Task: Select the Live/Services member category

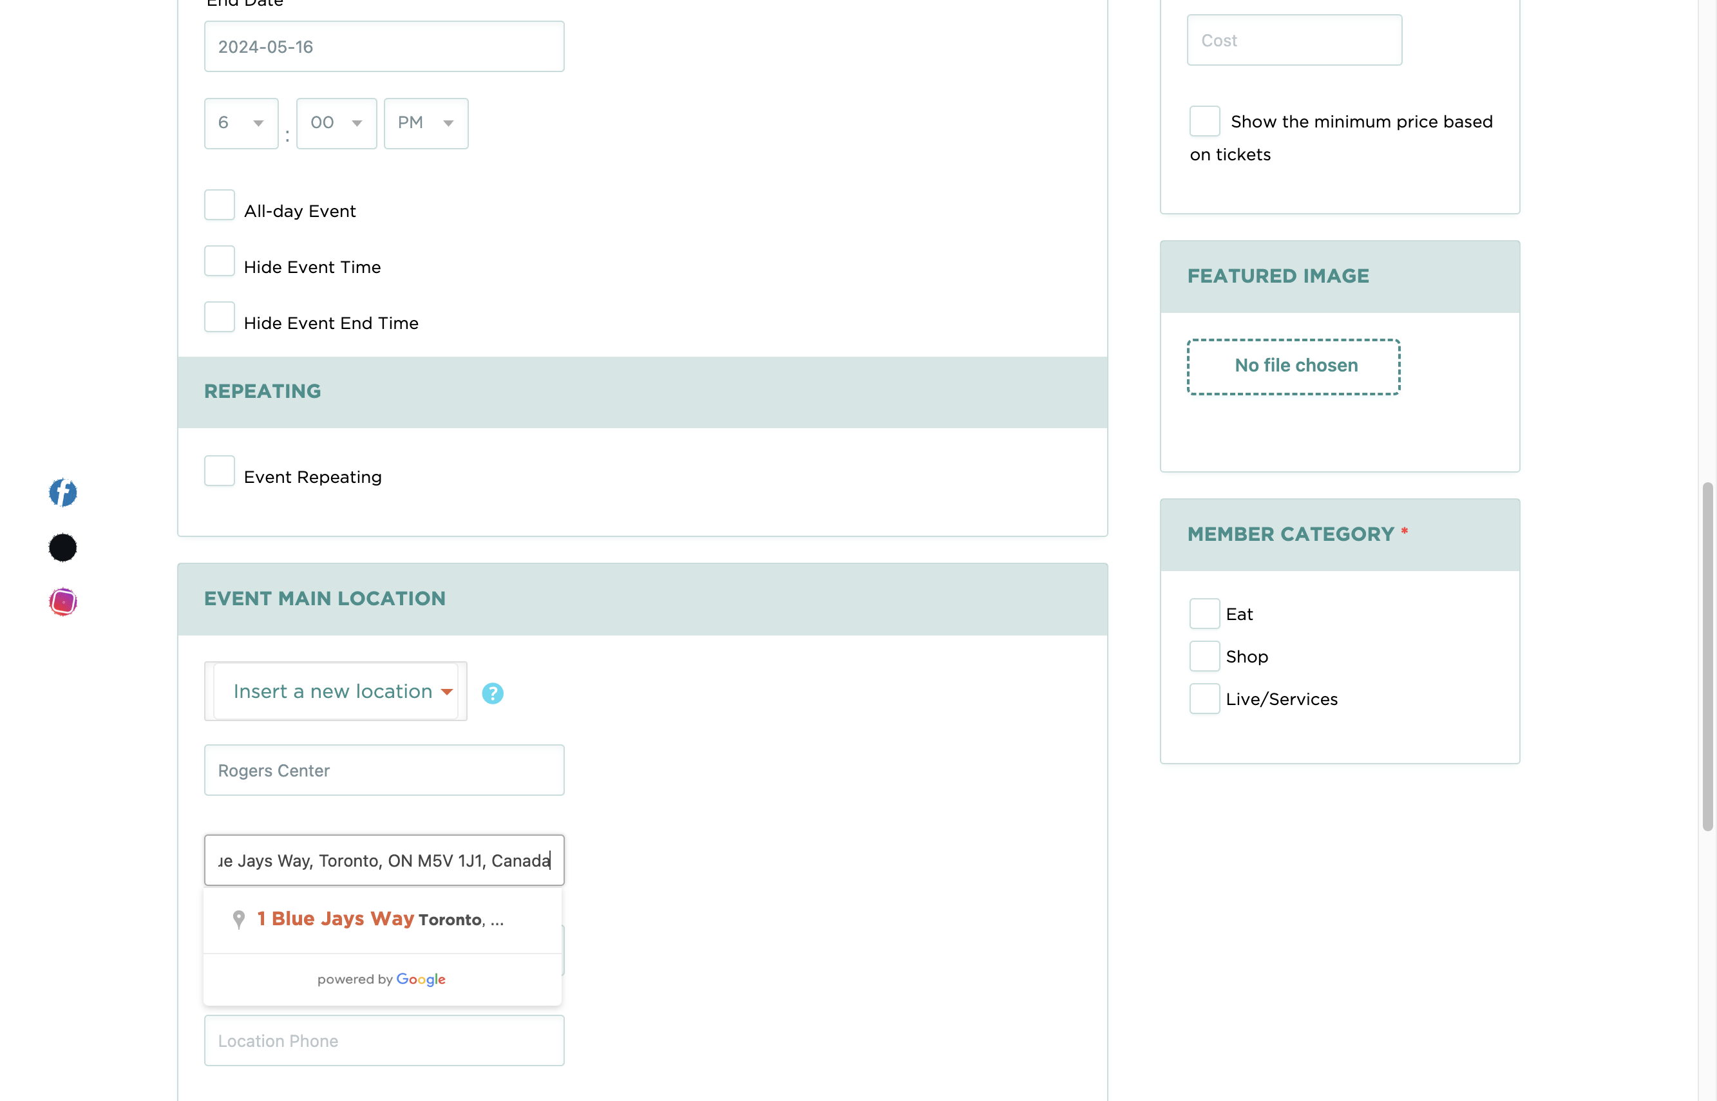Action: (1205, 699)
